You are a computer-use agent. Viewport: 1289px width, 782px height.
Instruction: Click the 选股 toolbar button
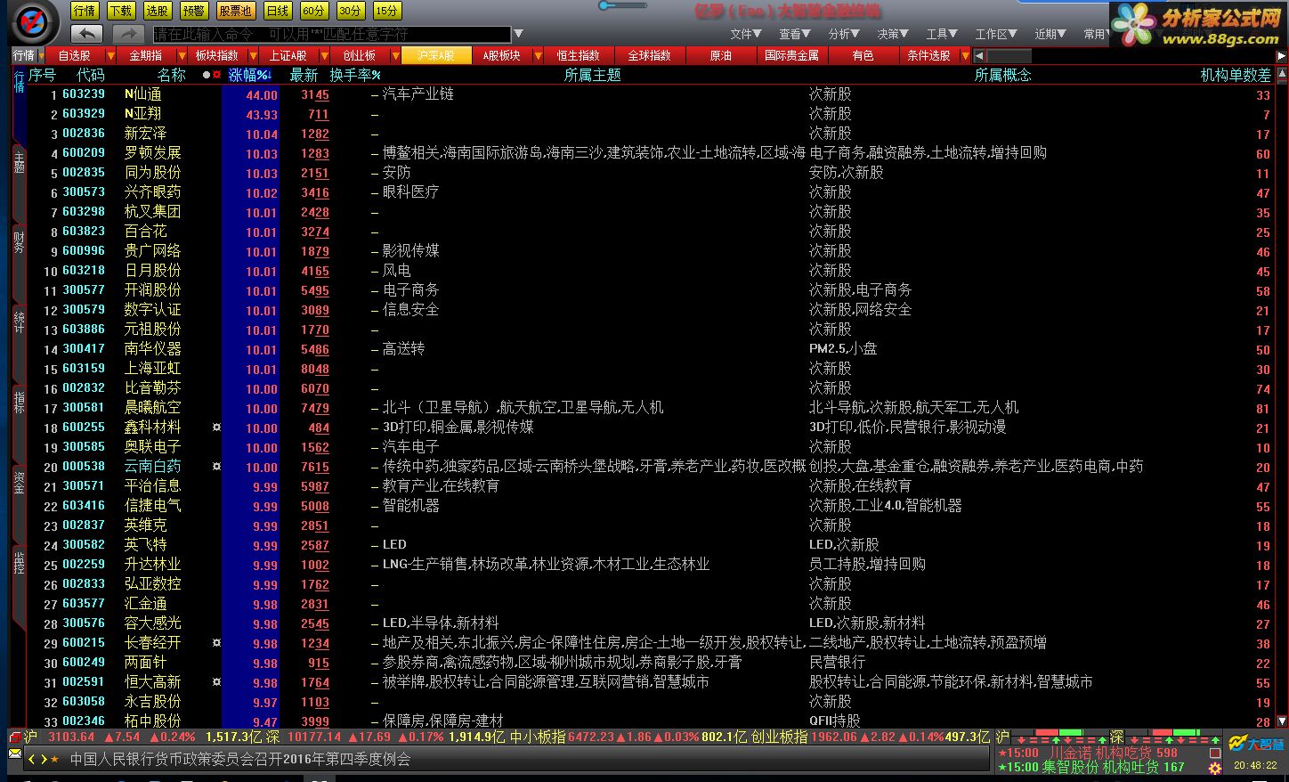pos(158,11)
